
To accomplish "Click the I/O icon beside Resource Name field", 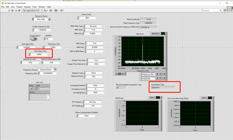I will click(33, 19).
